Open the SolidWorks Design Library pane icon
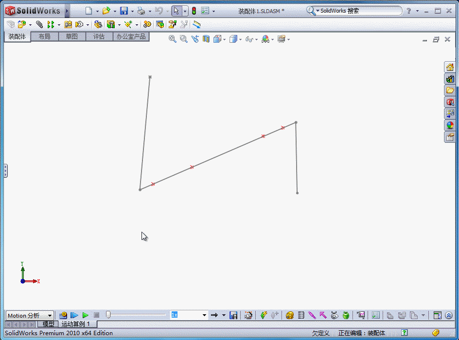 pos(450,79)
